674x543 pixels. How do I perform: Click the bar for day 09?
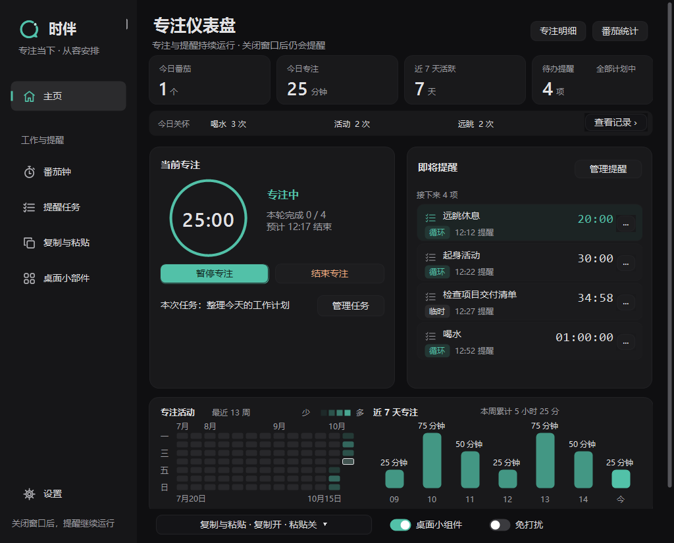pyautogui.click(x=394, y=479)
